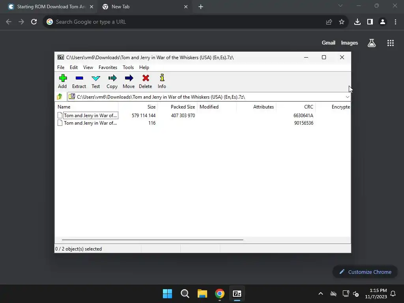Screen dimensions: 404x303
Task: Go up one folder level icon
Action: [60, 97]
